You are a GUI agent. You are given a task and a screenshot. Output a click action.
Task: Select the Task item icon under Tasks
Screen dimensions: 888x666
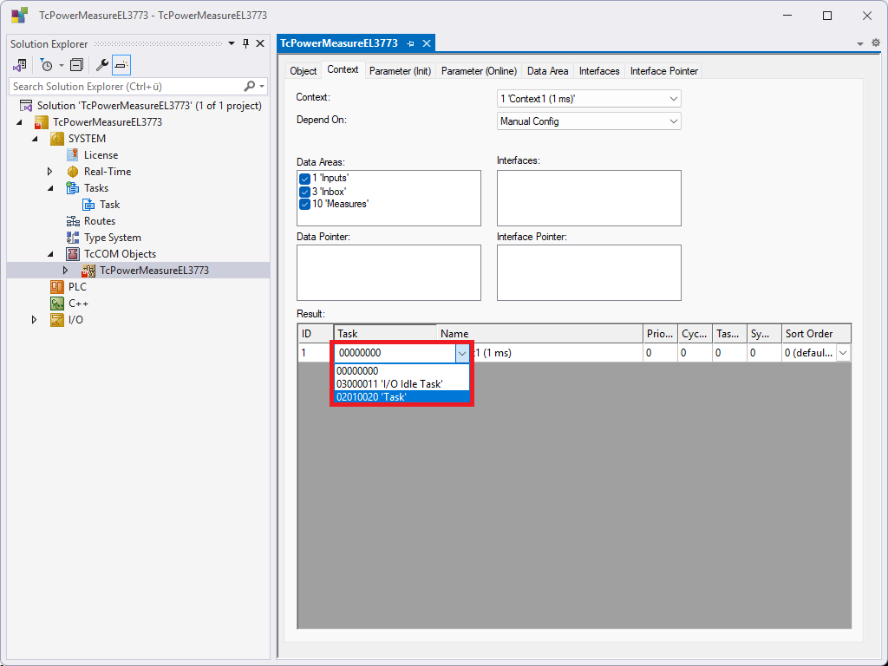[x=88, y=204]
